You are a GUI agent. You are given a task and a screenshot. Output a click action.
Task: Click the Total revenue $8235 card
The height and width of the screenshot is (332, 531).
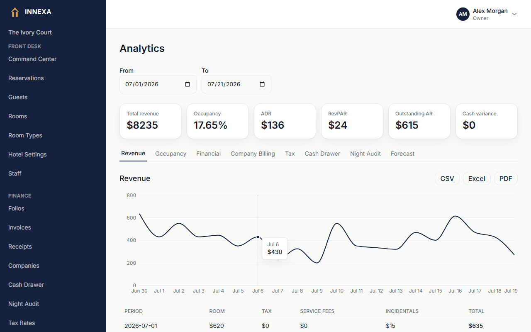[151, 121]
